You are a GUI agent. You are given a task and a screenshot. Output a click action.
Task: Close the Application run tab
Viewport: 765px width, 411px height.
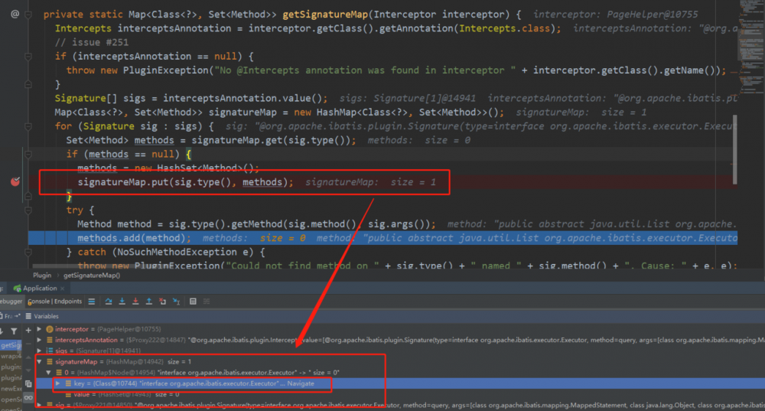(x=63, y=289)
